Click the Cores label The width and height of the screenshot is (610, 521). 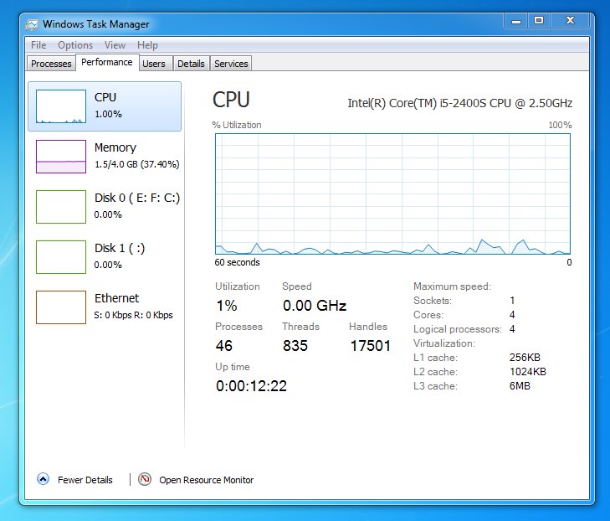click(x=428, y=315)
